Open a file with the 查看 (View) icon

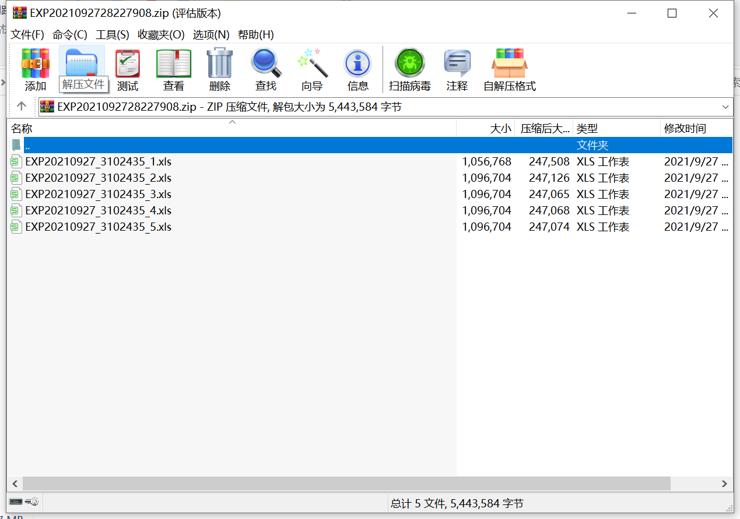(173, 69)
